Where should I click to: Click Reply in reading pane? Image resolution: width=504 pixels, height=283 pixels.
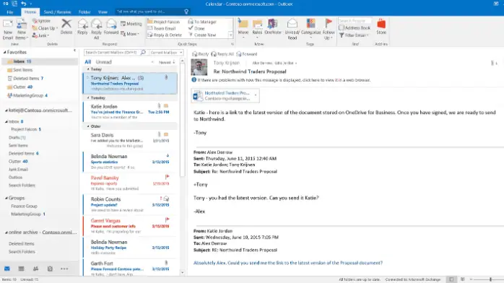coord(201,54)
